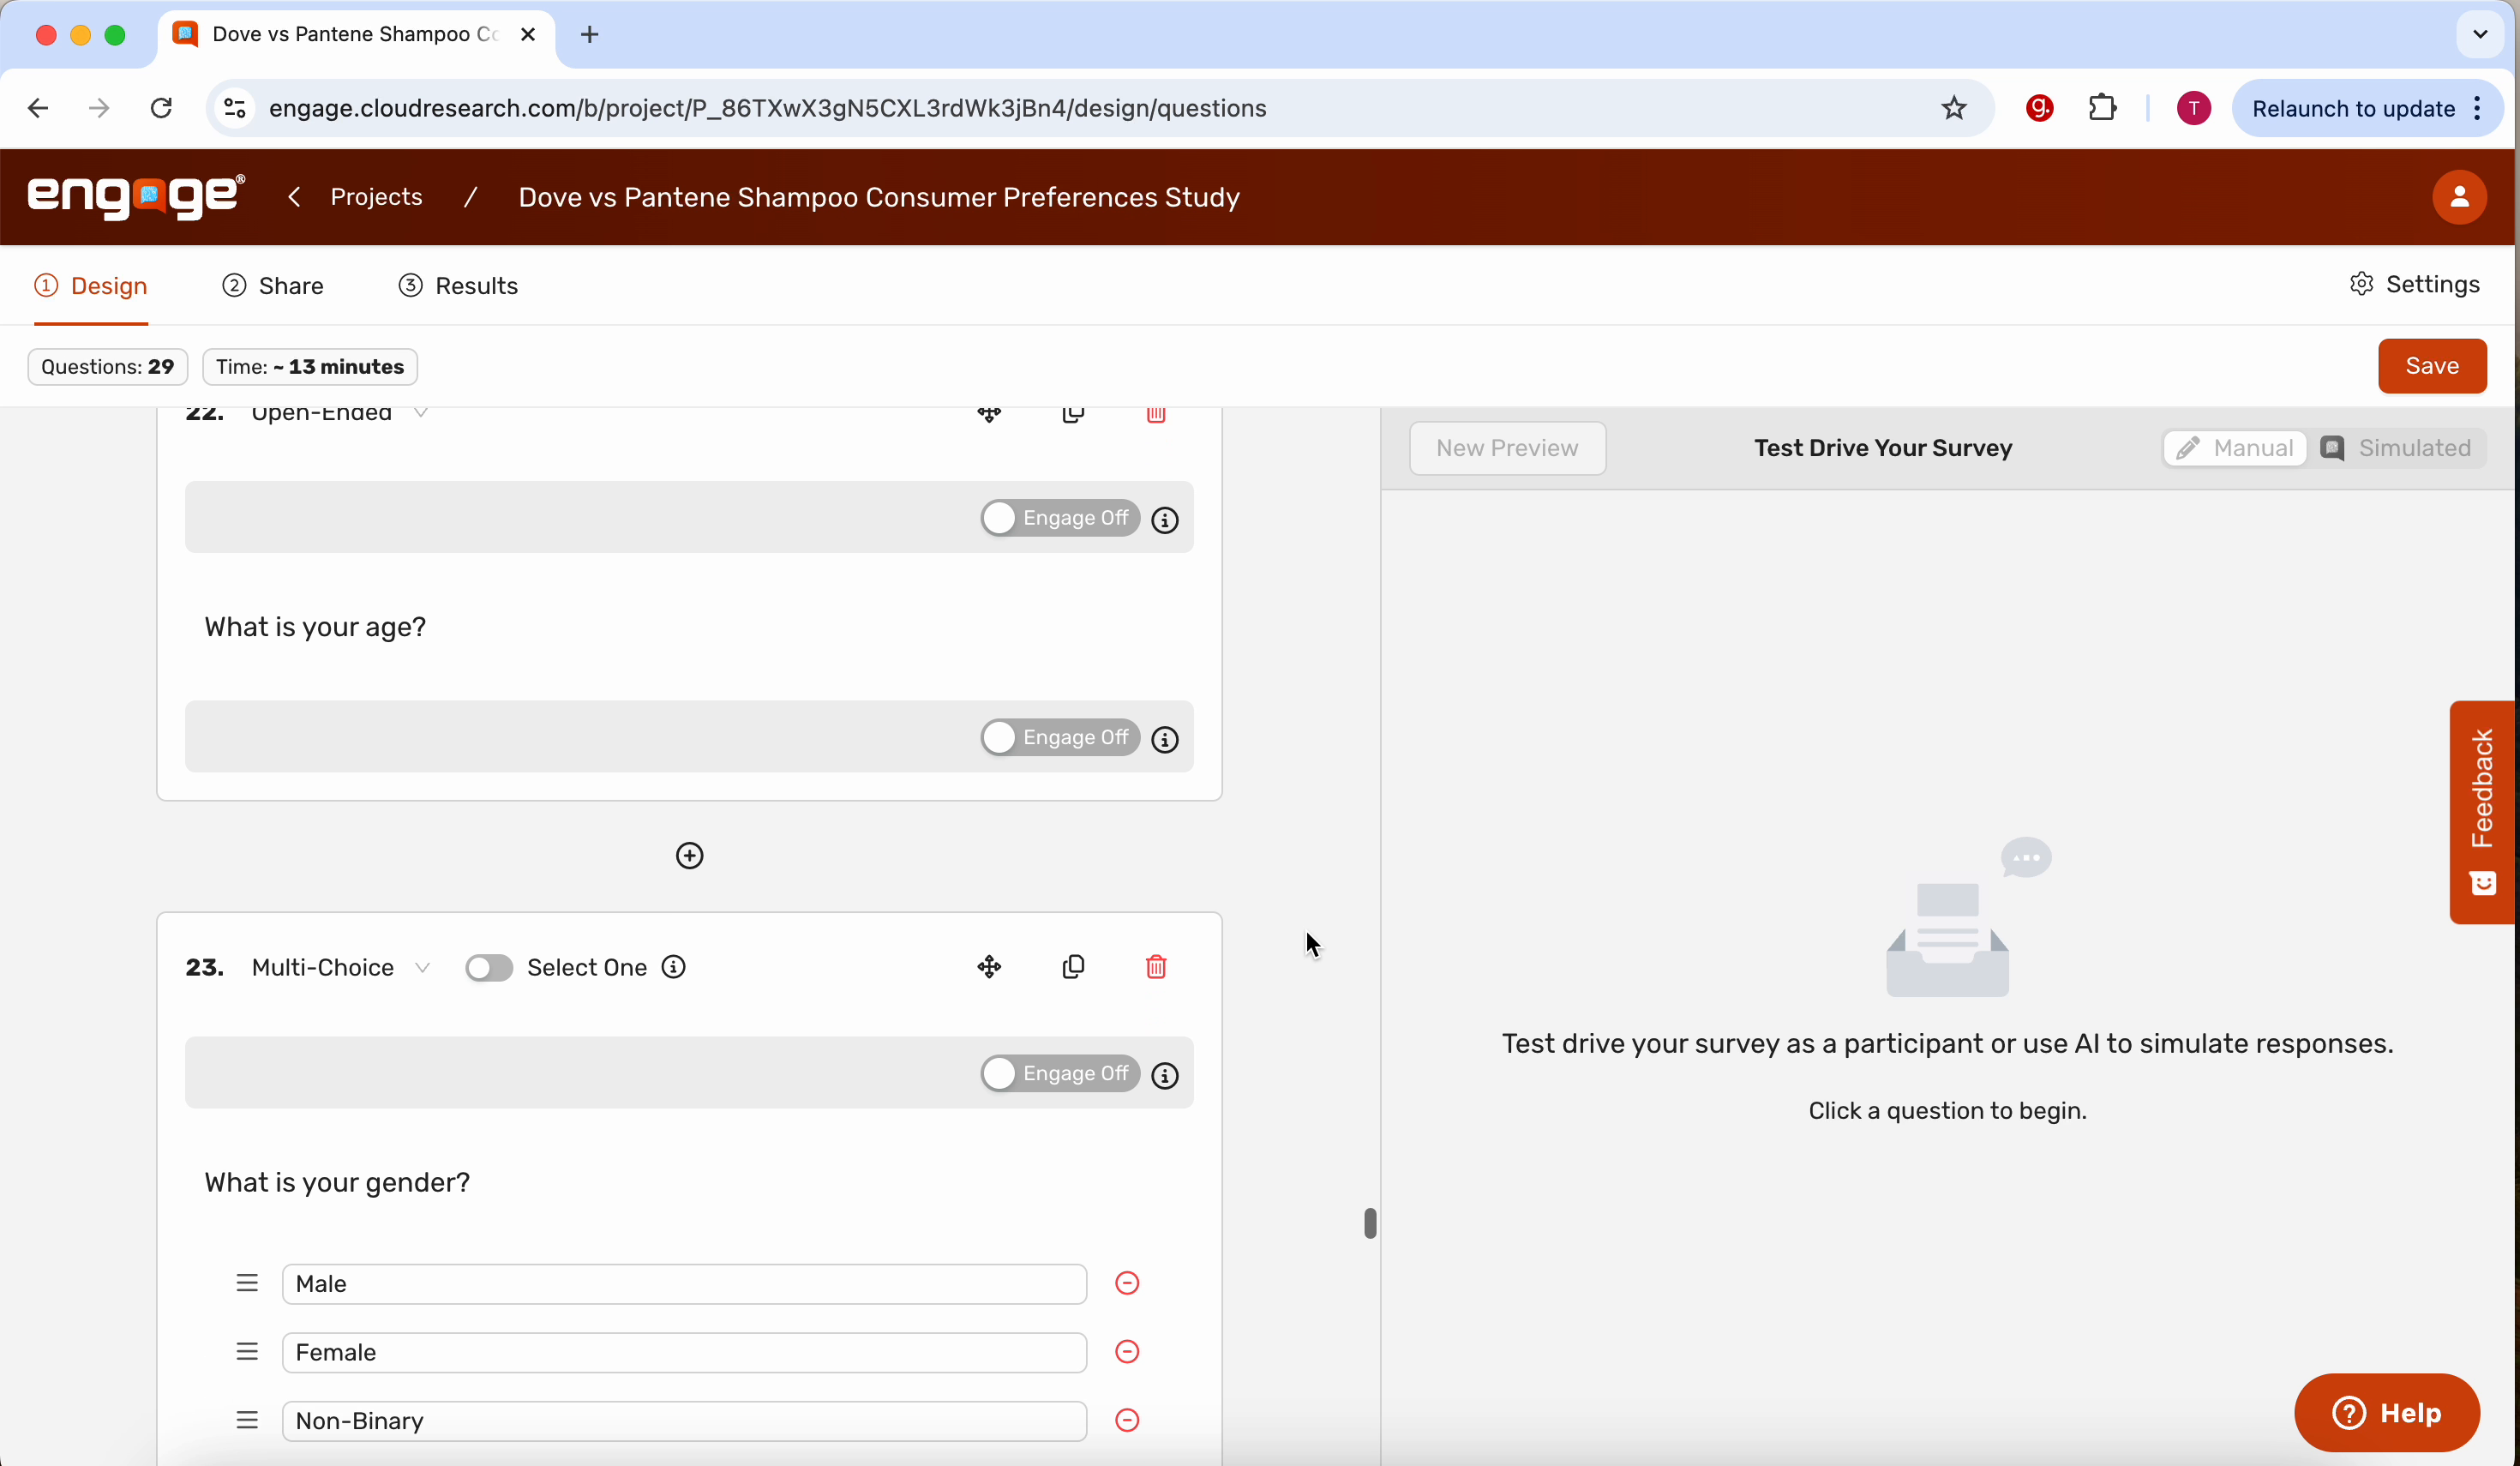Click the 'What is your age?' question text
Image resolution: width=2520 pixels, height=1466 pixels.
pyautogui.click(x=315, y=627)
